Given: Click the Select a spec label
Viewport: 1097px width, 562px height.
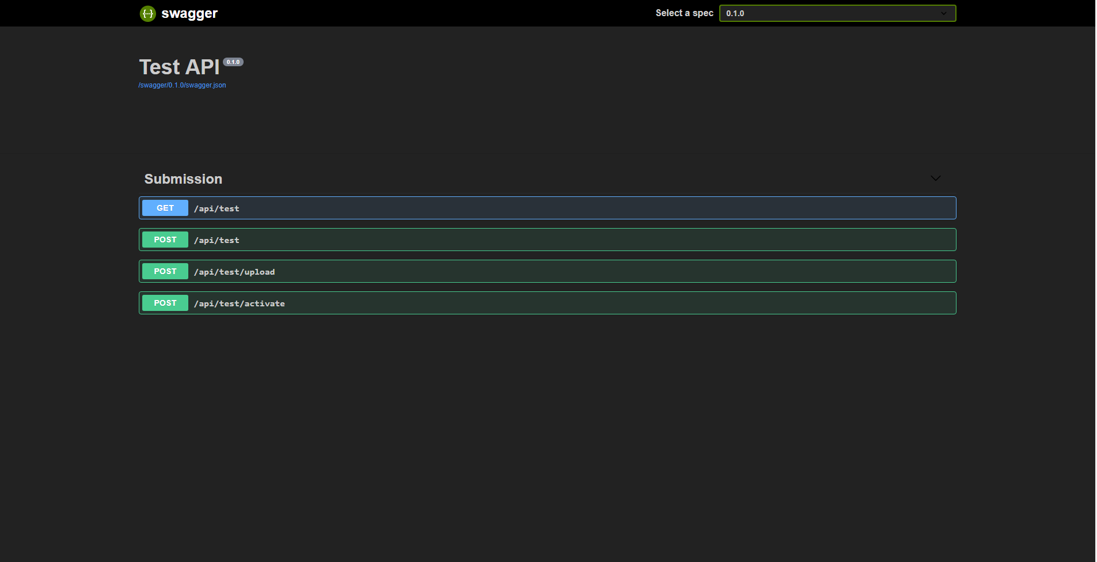Looking at the screenshot, I should pyautogui.click(x=684, y=13).
